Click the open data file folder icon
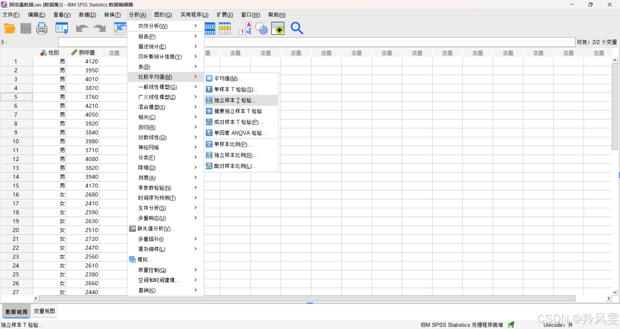The height and width of the screenshot is (329, 620). 10,28
